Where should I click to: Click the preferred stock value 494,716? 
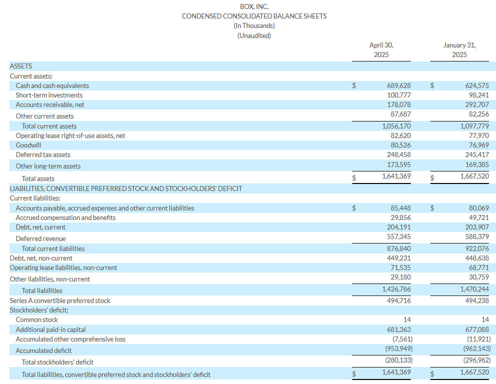399,300
